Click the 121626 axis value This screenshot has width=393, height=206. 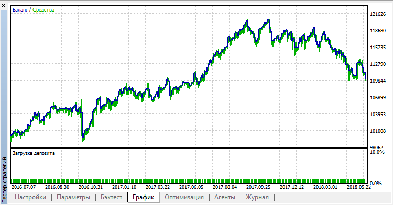[378, 14]
